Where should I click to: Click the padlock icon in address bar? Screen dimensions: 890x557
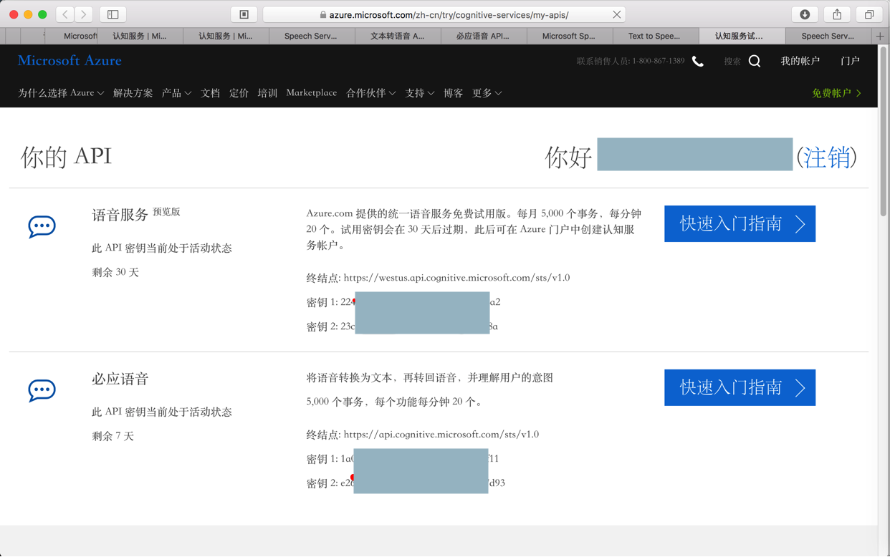pyautogui.click(x=323, y=15)
